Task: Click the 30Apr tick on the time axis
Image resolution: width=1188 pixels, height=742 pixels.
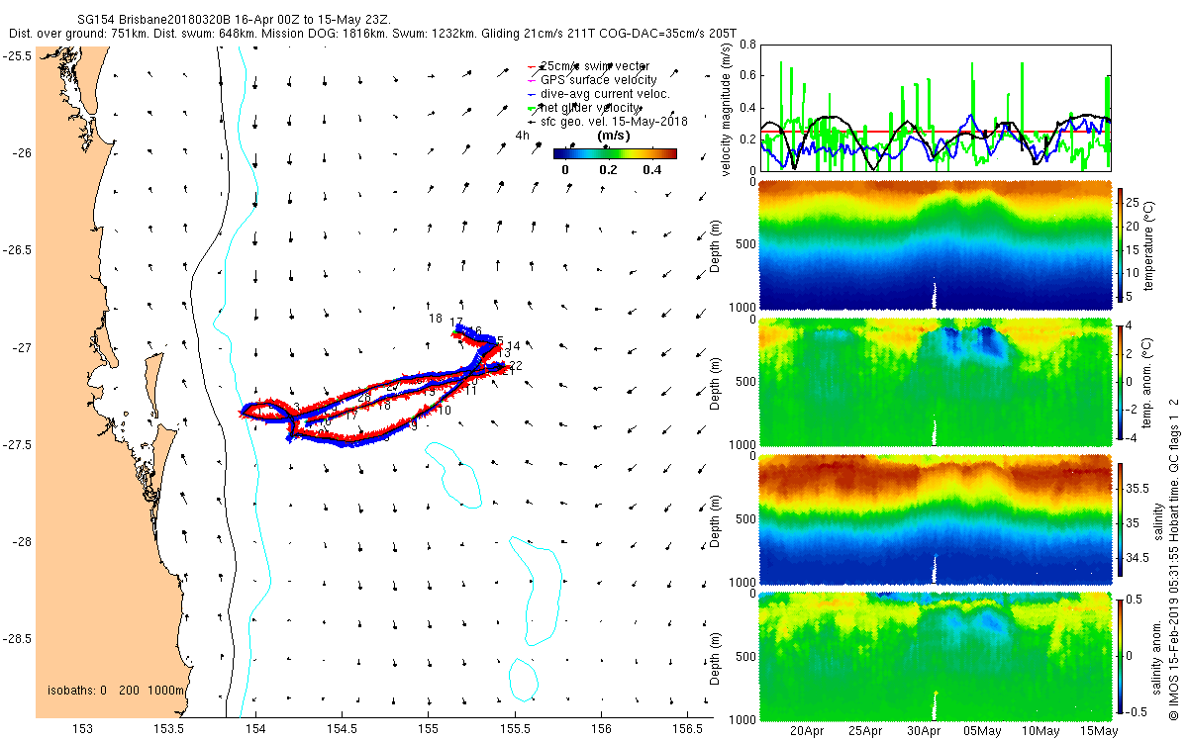Action: click(x=925, y=731)
